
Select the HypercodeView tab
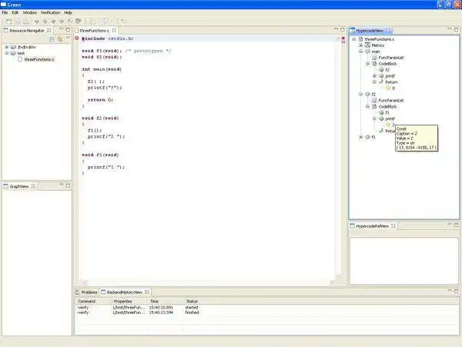[x=370, y=31]
